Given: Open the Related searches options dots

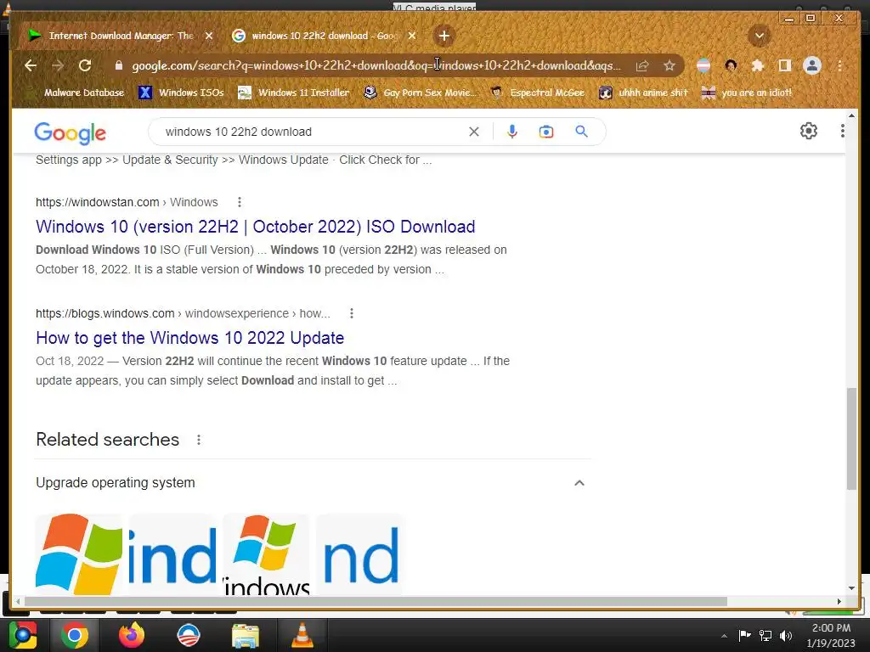Looking at the screenshot, I should [x=199, y=440].
